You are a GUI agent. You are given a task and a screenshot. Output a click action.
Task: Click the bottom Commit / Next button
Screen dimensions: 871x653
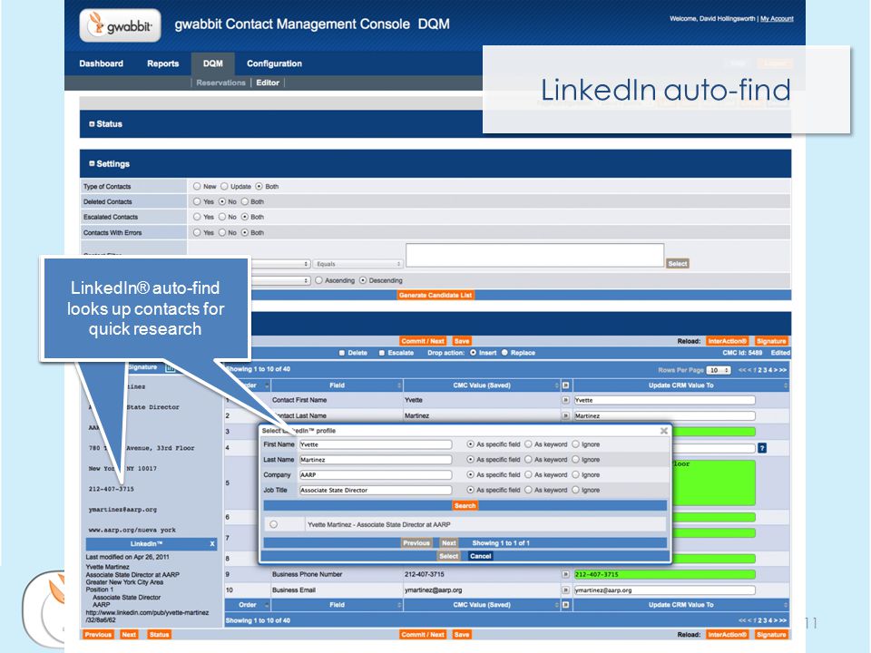(x=423, y=634)
